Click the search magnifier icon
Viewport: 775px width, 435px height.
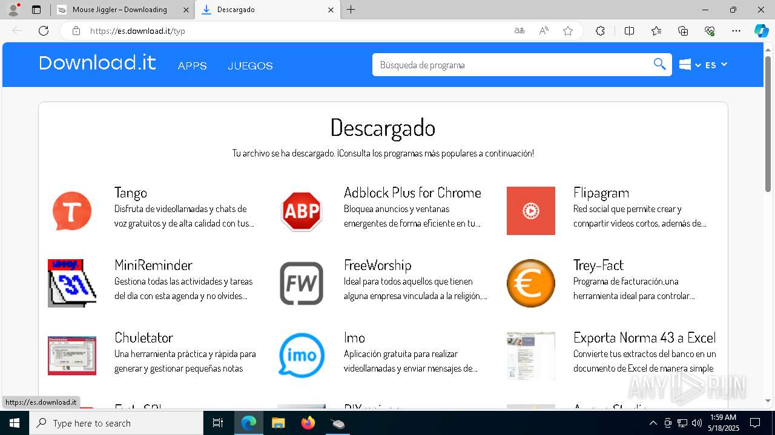pyautogui.click(x=659, y=65)
